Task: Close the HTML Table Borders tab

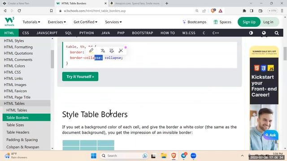Action: pyautogui.click(x=105, y=3)
